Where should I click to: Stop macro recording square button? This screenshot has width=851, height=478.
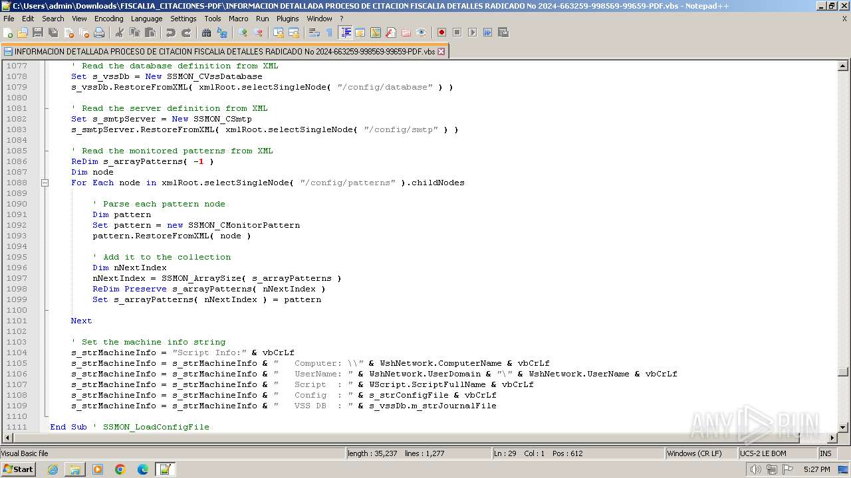click(x=457, y=33)
